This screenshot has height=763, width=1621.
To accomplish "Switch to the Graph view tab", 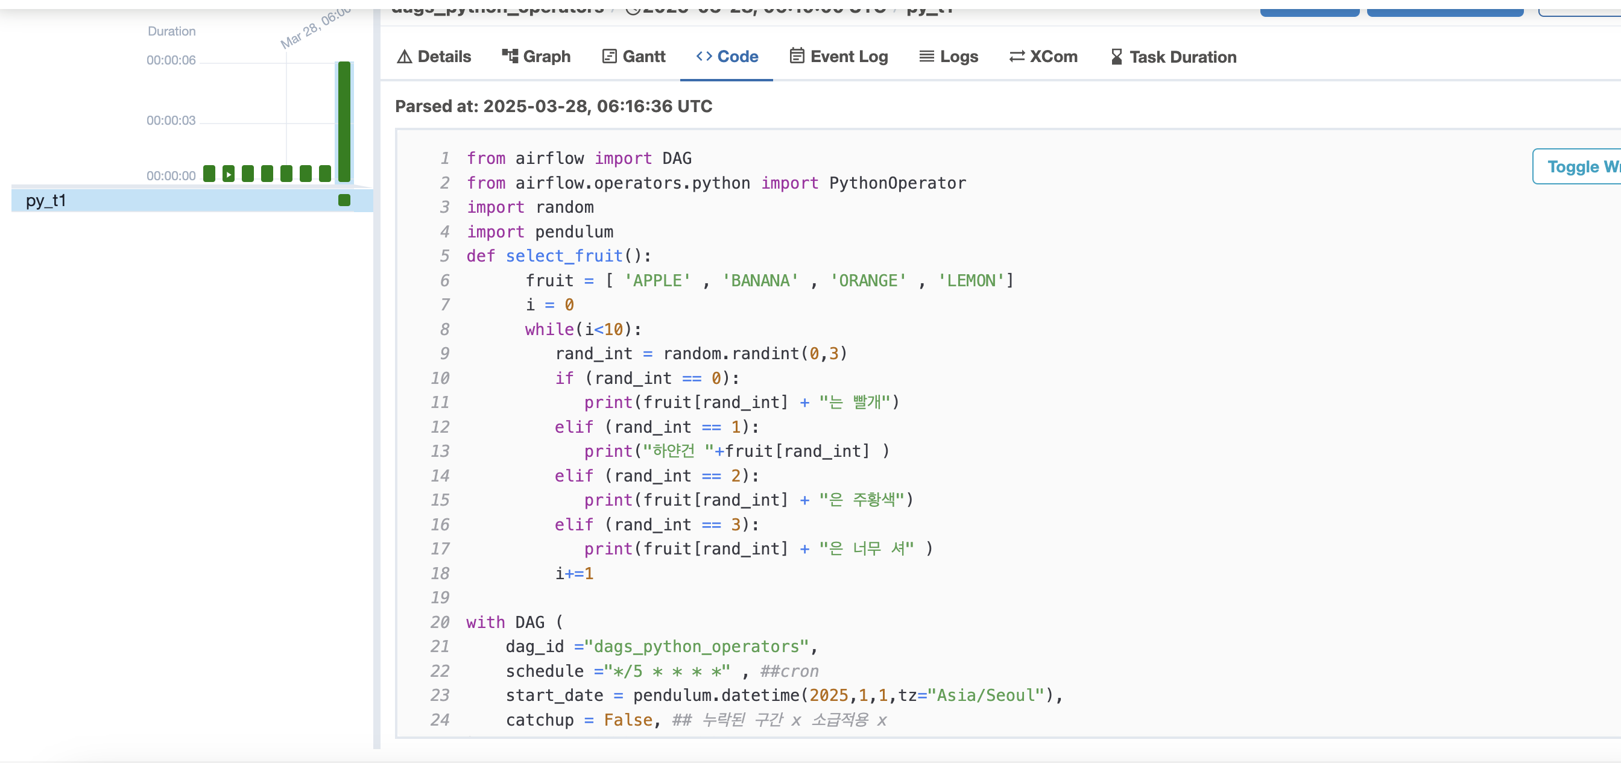I will click(x=536, y=57).
